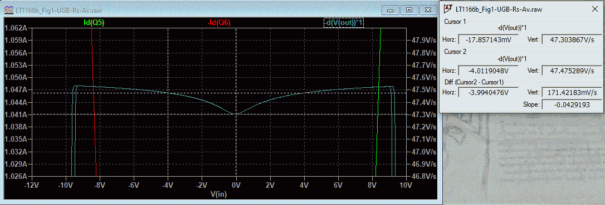Click Cursor 2 Vert value field

(572, 70)
